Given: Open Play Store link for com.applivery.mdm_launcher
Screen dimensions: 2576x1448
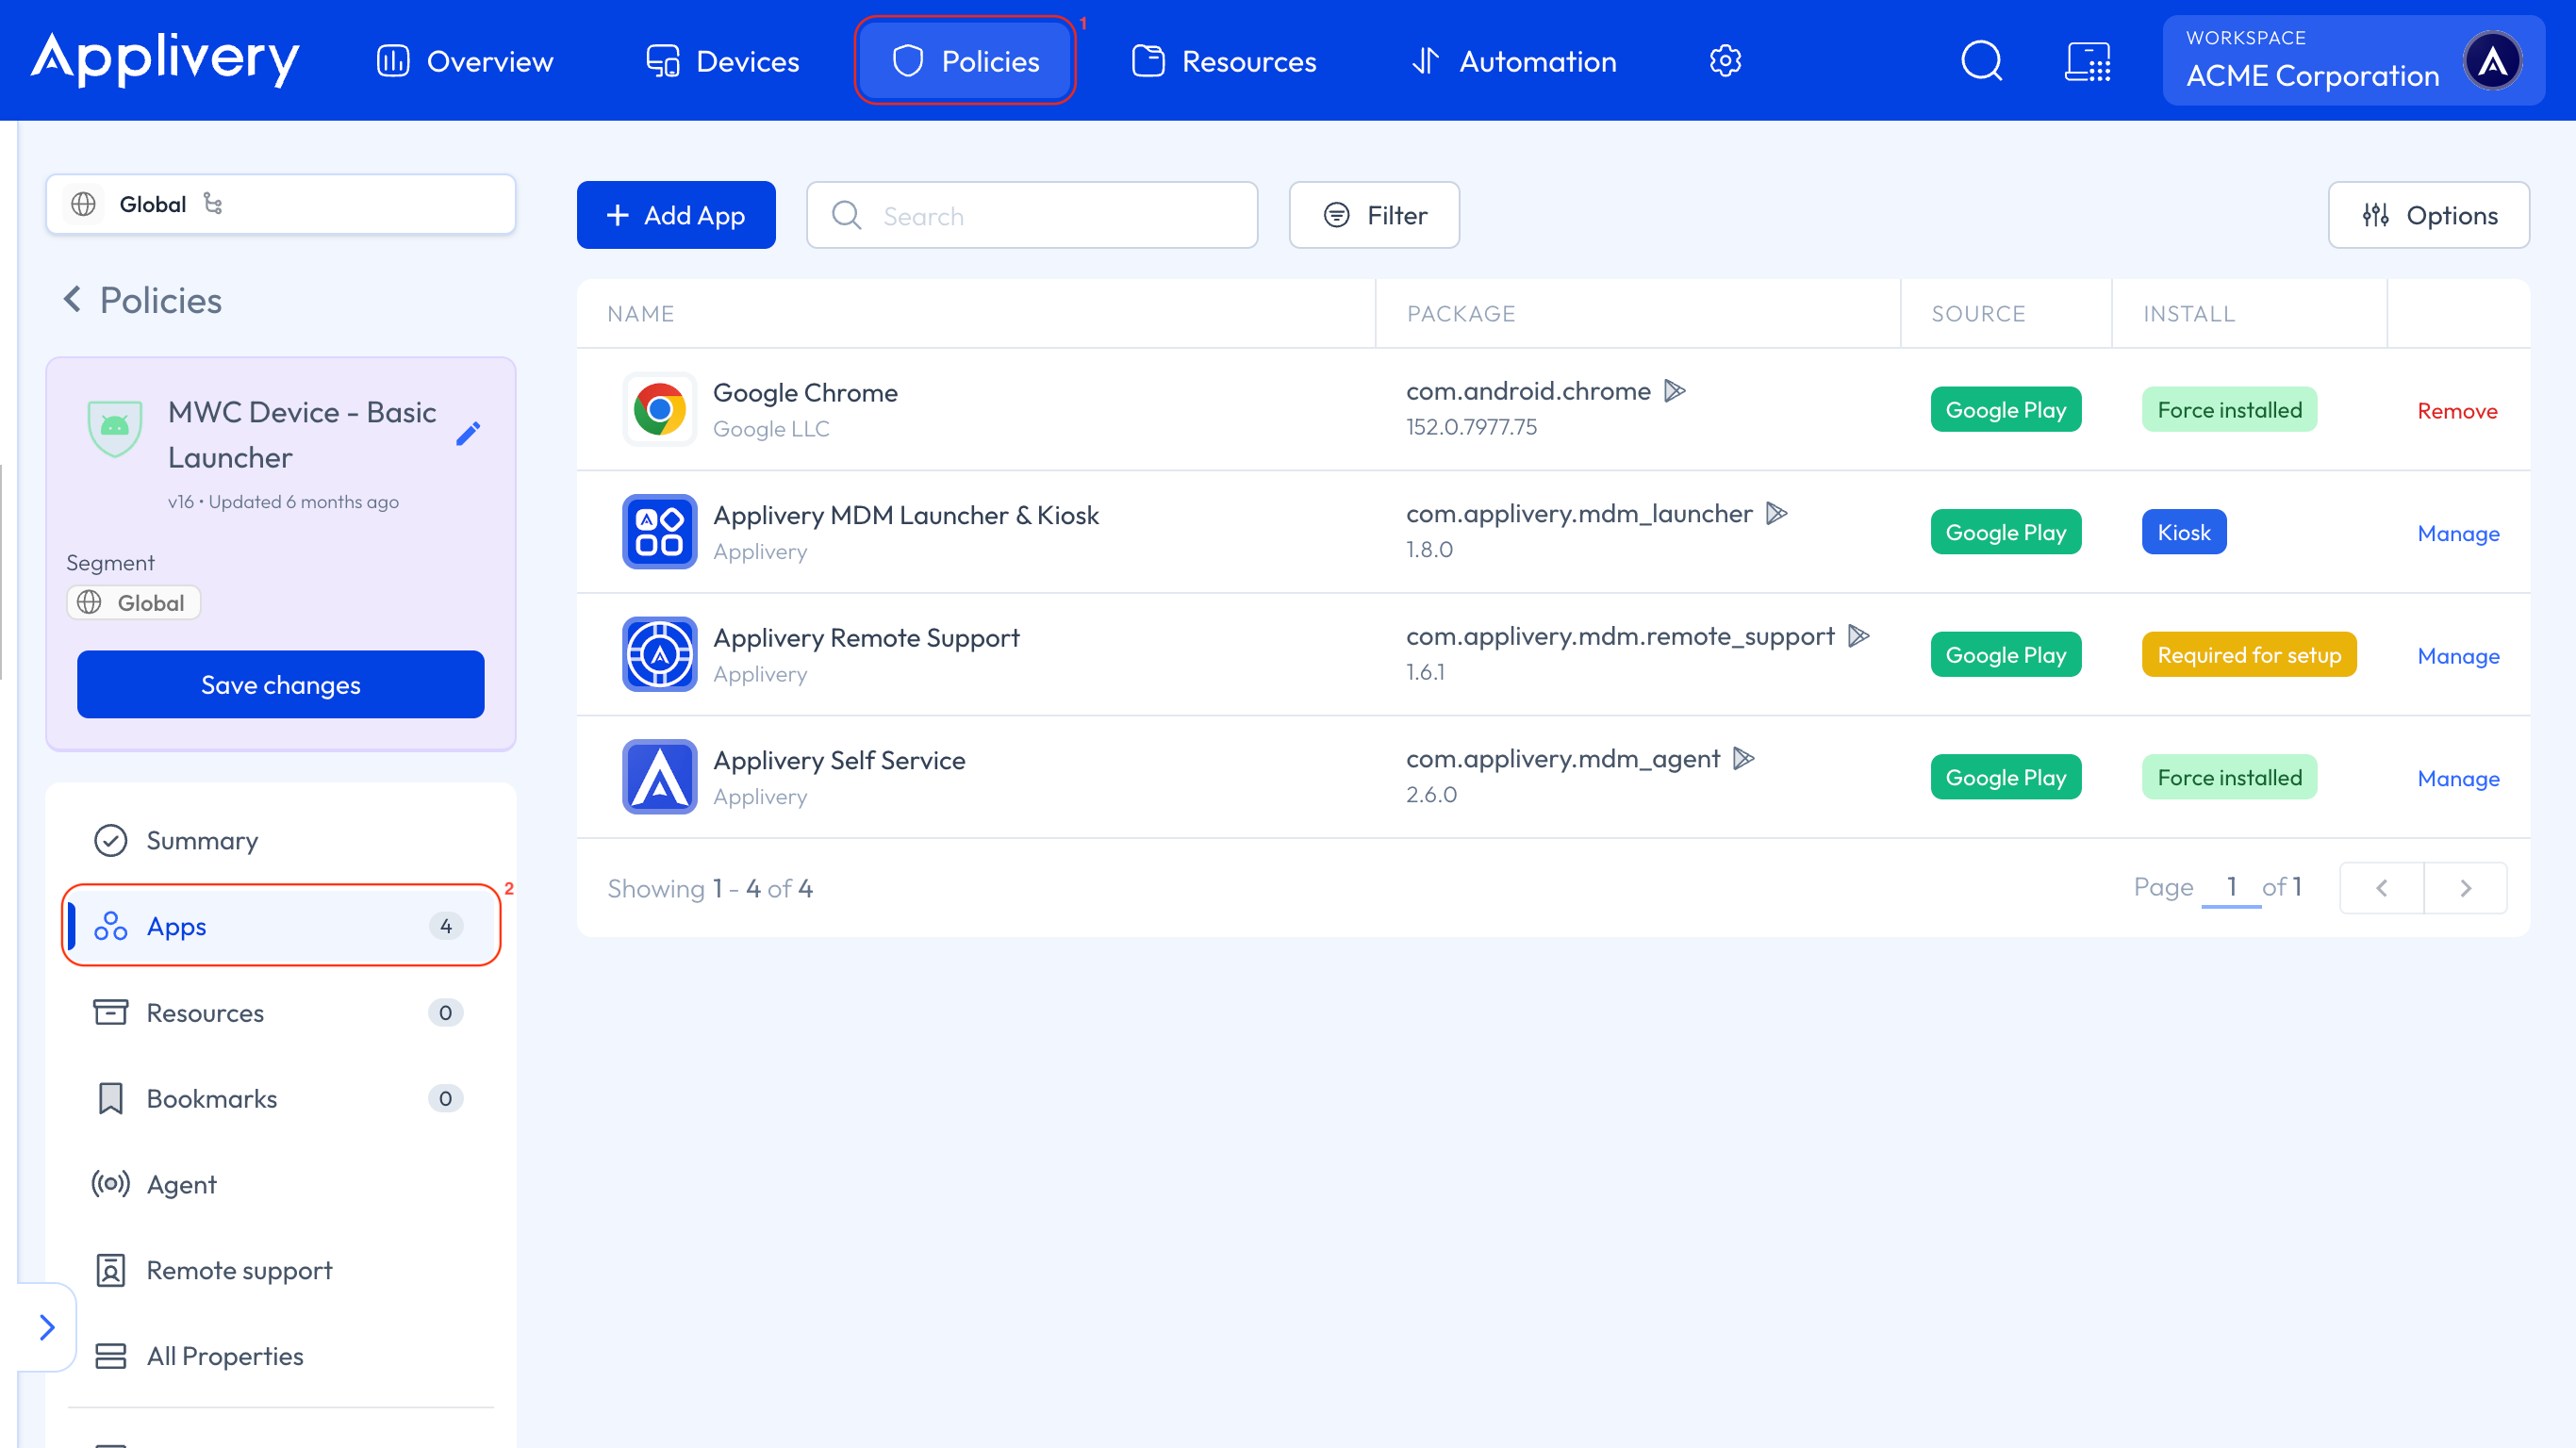Looking at the screenshot, I should pyautogui.click(x=1777, y=514).
